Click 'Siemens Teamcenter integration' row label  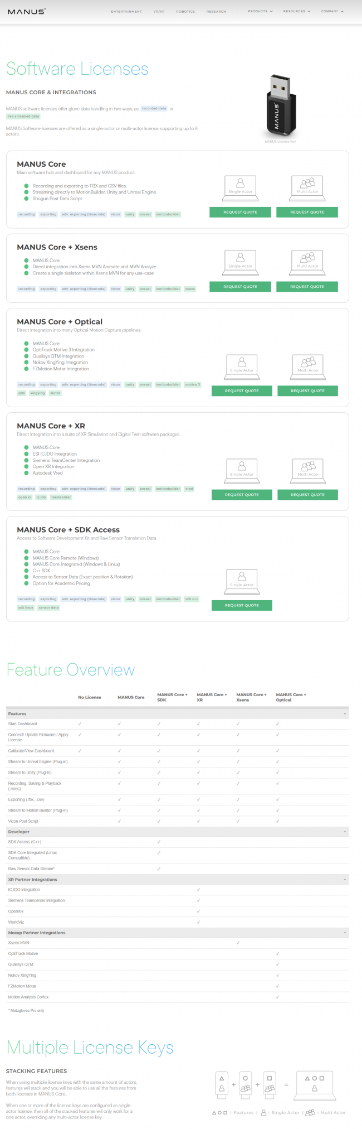[36, 900]
